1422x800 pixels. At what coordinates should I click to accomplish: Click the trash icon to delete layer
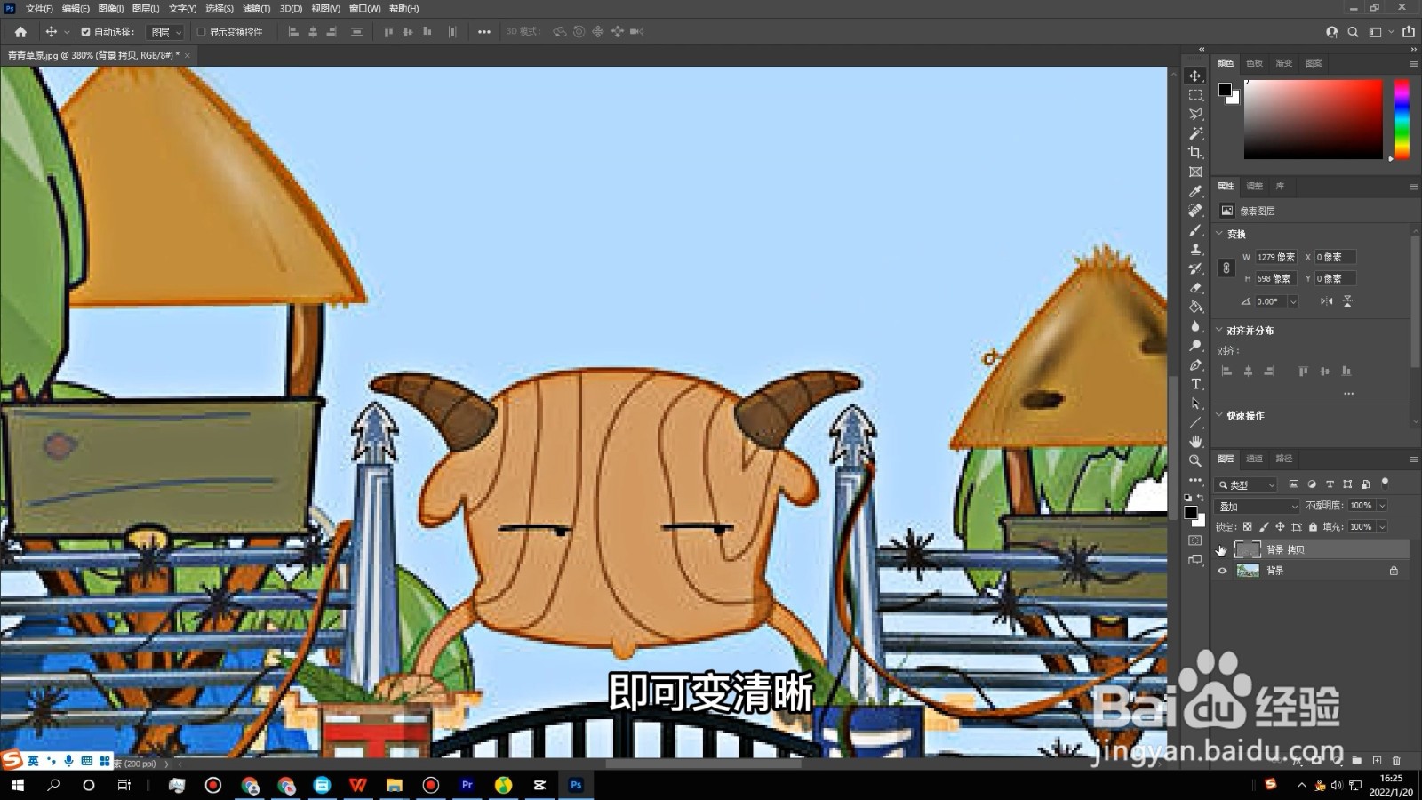point(1396,761)
